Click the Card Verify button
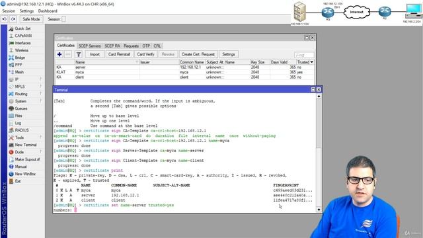 [145, 54]
